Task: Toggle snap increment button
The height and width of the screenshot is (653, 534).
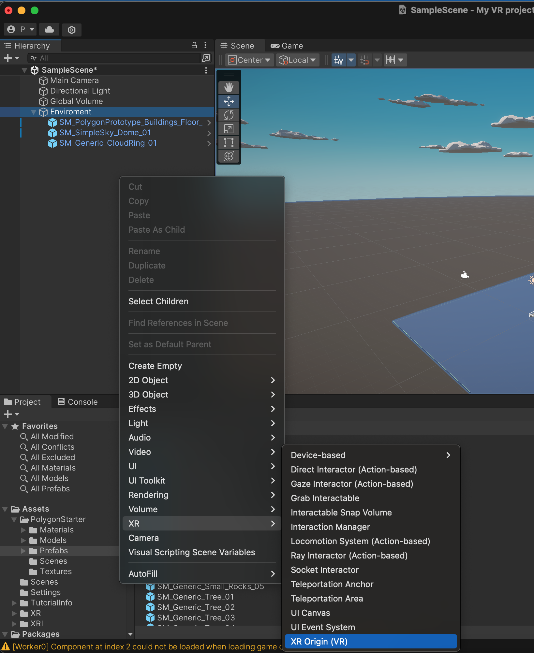Action: pos(365,60)
